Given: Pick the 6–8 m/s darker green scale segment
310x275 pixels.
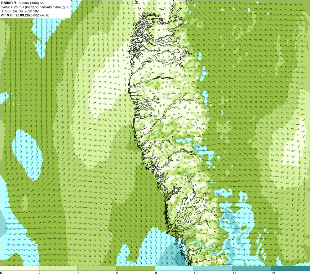Looking at the screenshot, I should (136, 268).
